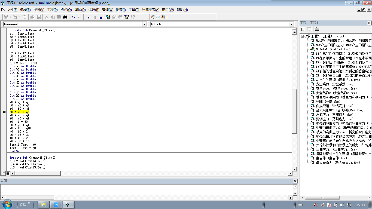This screenshot has height=209, width=372.
Task: Open Add Form dropdown arrow
Action: click(x=20, y=17)
